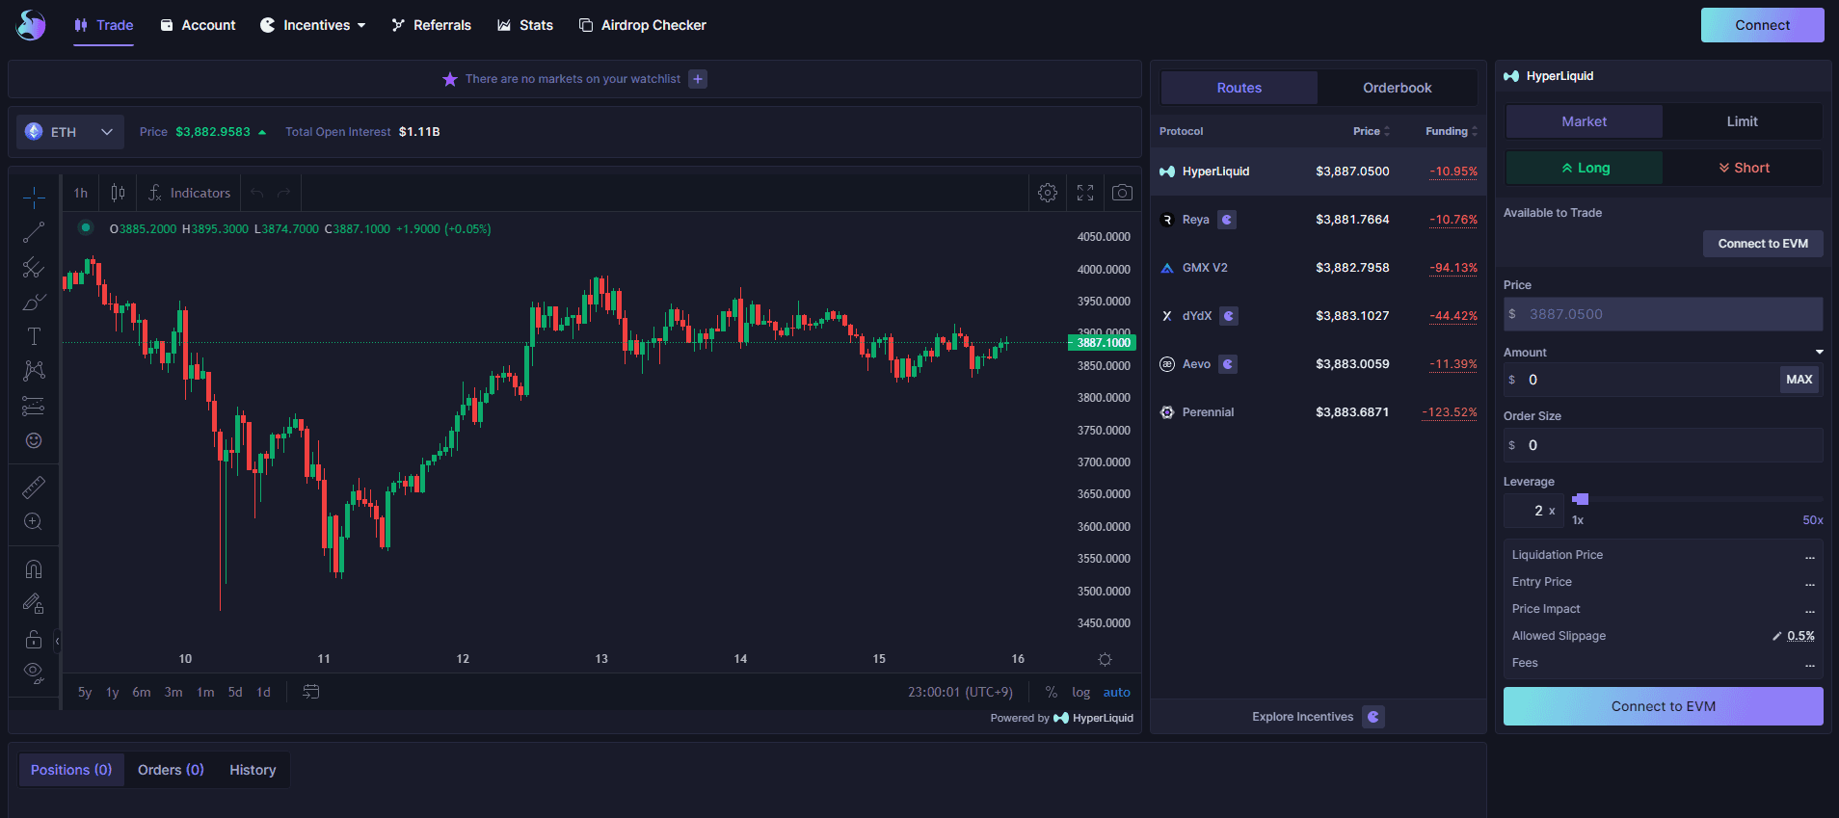
Task: Set chart range to 5d
Action: coord(235,692)
